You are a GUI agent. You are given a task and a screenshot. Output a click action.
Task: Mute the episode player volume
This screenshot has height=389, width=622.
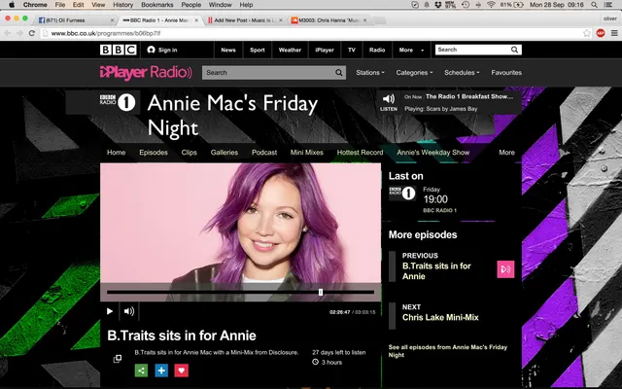pos(129,311)
